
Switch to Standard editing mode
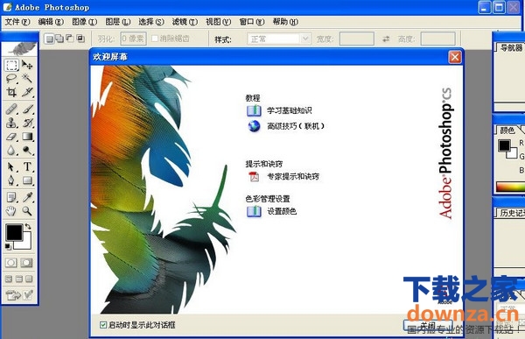click(11, 263)
